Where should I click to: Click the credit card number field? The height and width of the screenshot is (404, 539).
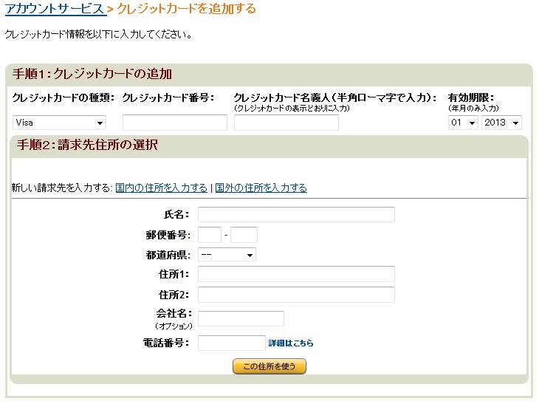click(x=175, y=123)
